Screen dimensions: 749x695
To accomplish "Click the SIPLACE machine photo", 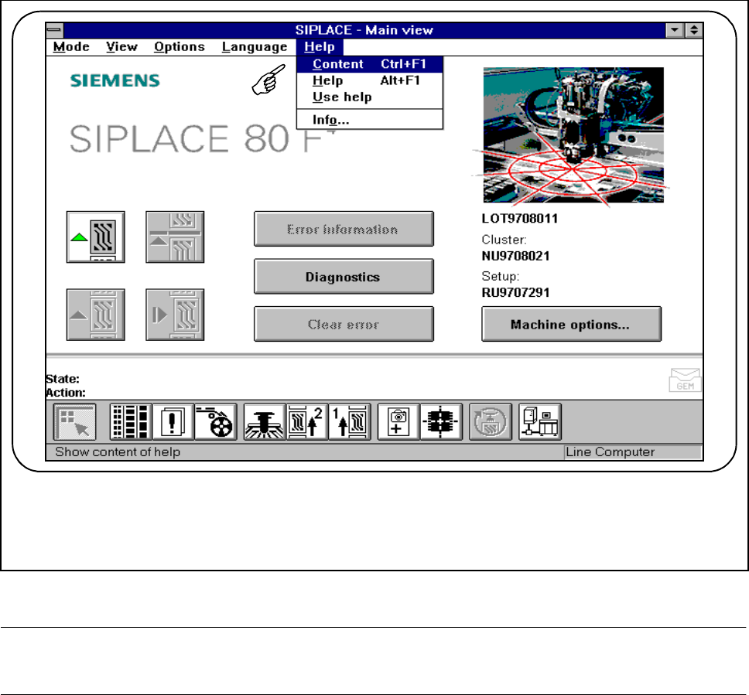I will point(573,135).
